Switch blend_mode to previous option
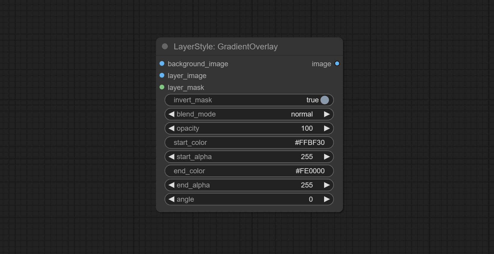The width and height of the screenshot is (494, 254). click(171, 114)
